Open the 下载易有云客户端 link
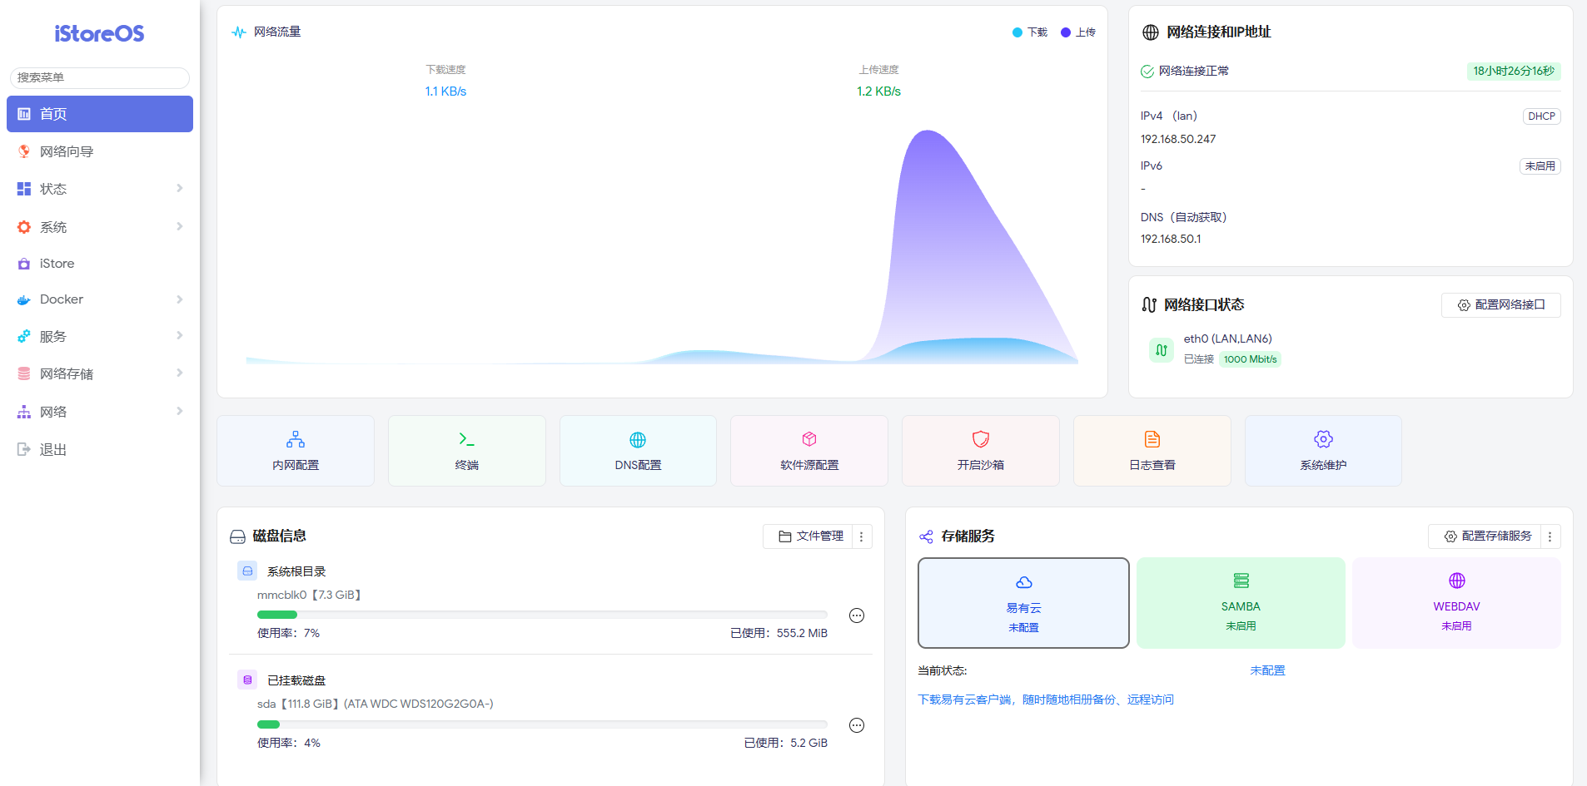This screenshot has height=786, width=1587. pos(1045,699)
